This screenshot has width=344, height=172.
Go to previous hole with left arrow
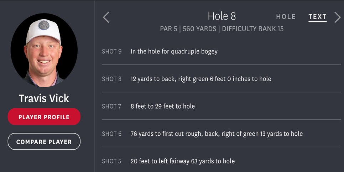(x=106, y=17)
